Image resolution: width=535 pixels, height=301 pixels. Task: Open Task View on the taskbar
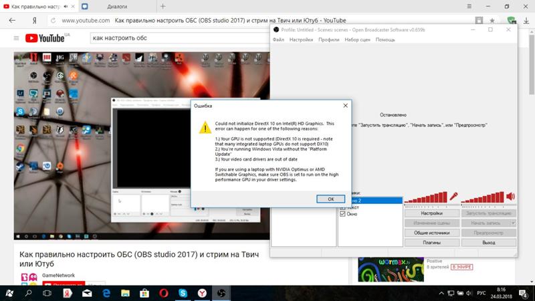47,293
